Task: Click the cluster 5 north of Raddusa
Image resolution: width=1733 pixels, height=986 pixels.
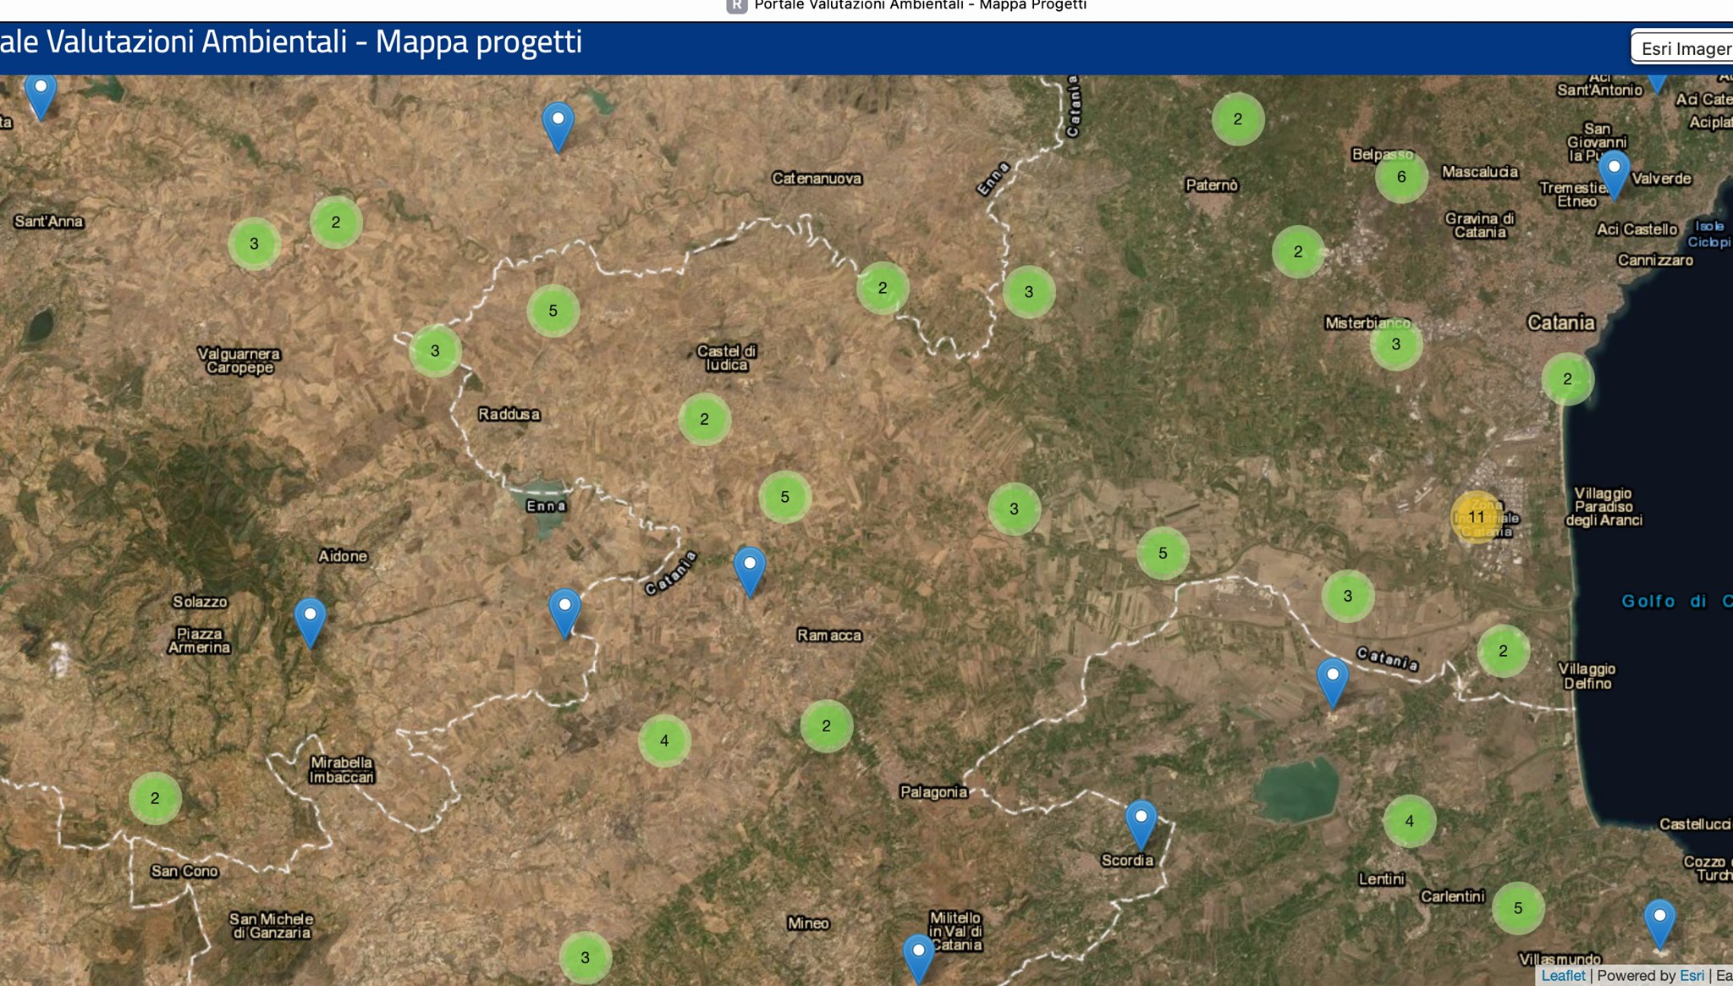Action: tap(553, 311)
